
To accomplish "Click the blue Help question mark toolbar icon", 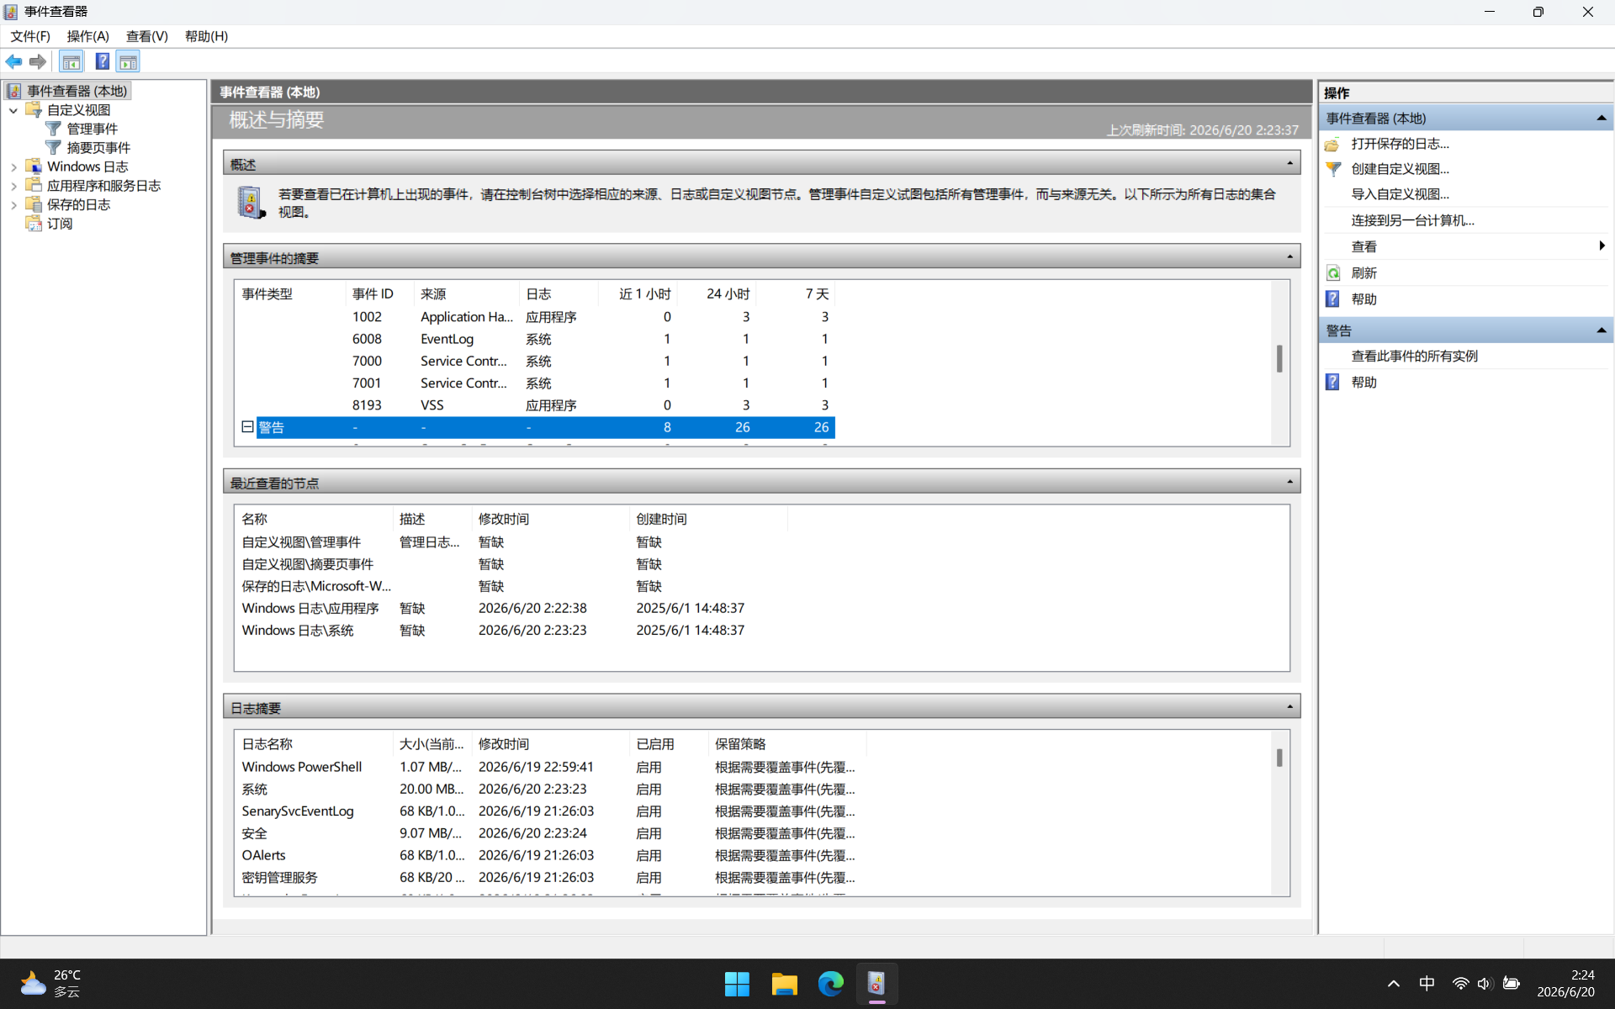I will coord(102,61).
